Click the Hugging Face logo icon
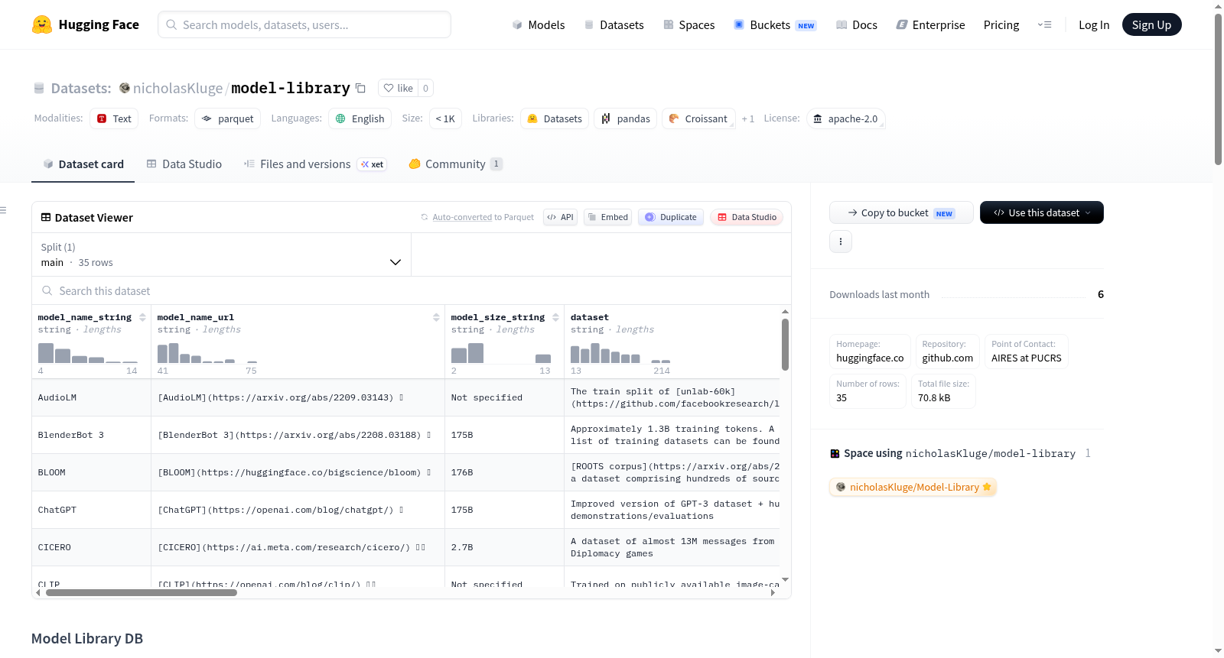1224x658 pixels. (42, 24)
